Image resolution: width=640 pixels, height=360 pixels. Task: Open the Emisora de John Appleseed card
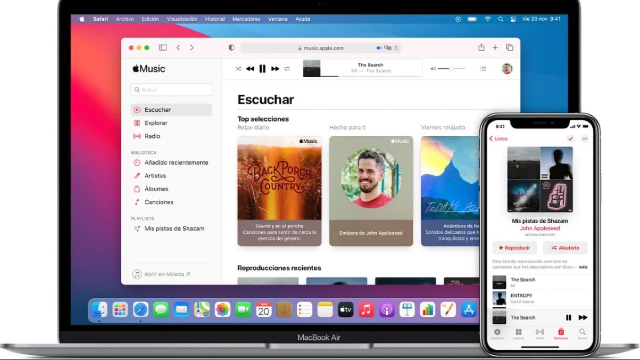371,191
